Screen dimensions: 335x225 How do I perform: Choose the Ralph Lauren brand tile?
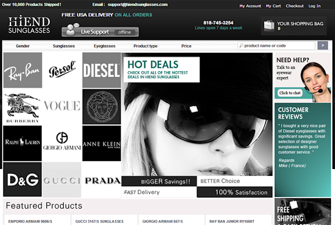(23, 143)
